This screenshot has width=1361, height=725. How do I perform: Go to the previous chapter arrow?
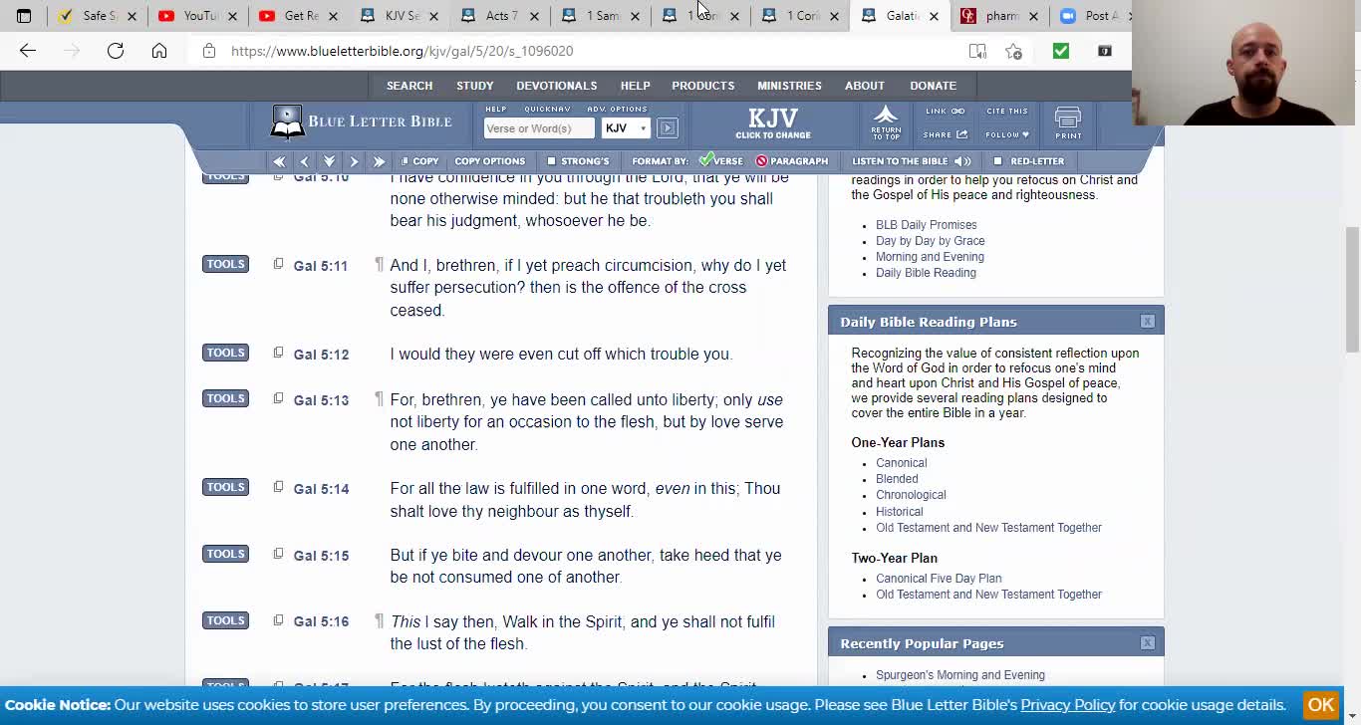(x=304, y=161)
